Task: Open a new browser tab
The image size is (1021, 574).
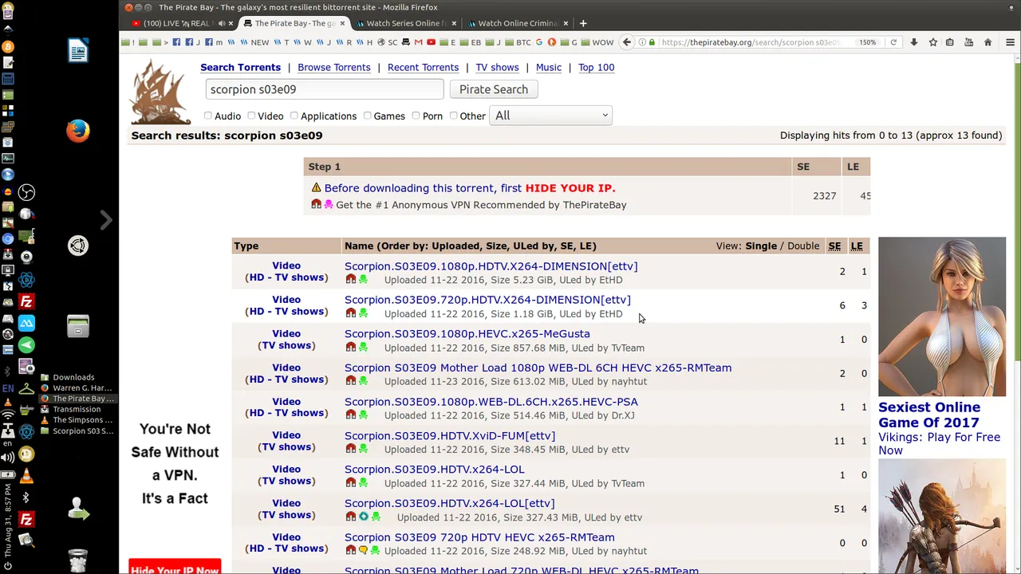Action: [583, 23]
